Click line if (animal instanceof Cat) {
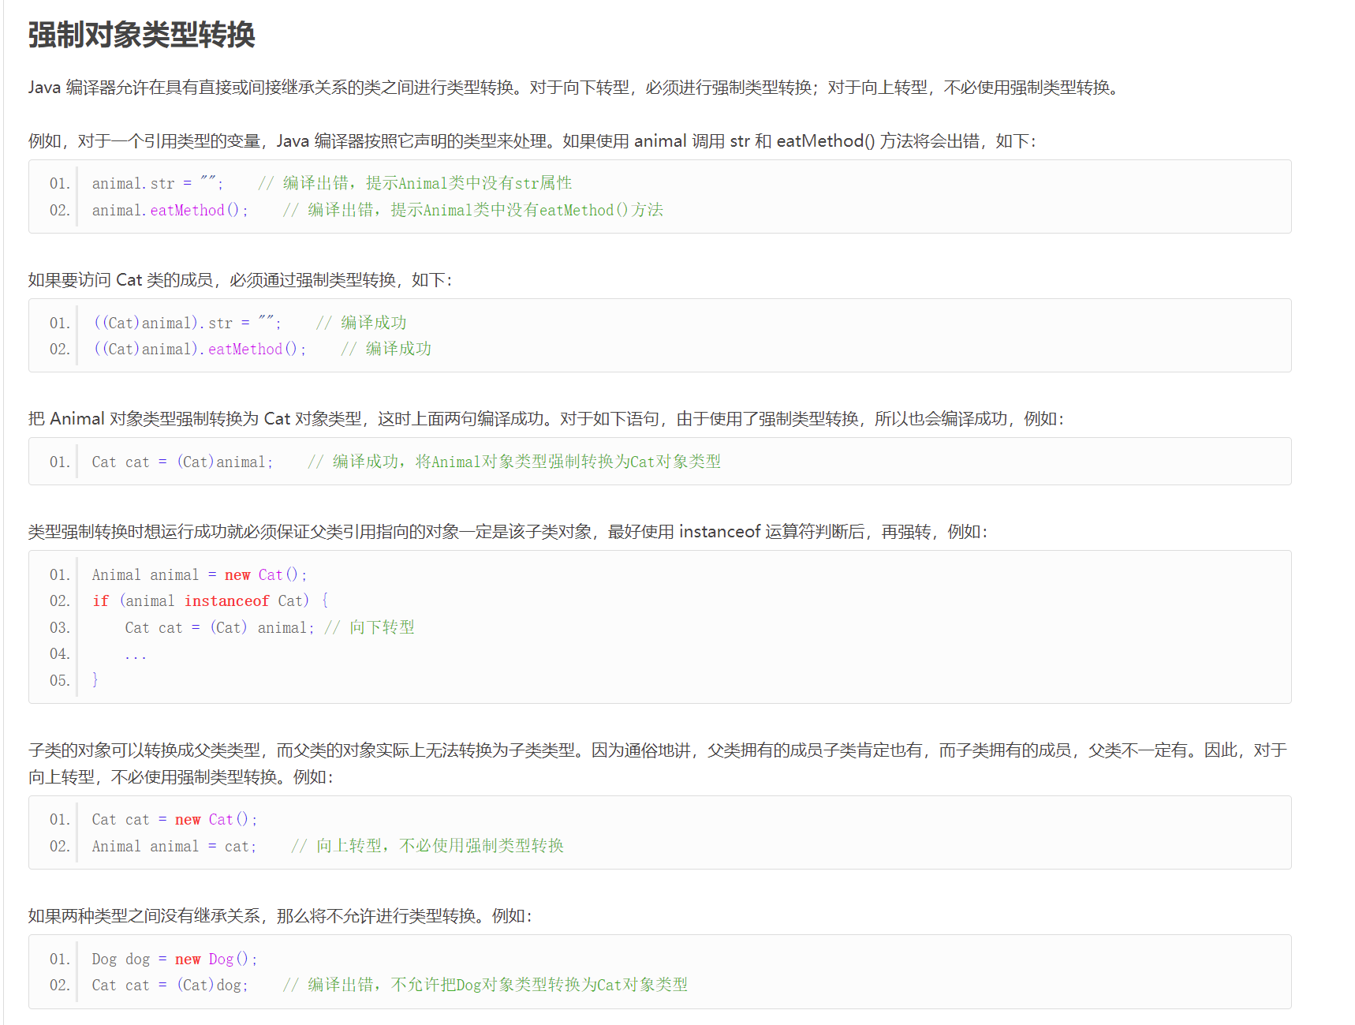1355x1025 pixels. (211, 600)
